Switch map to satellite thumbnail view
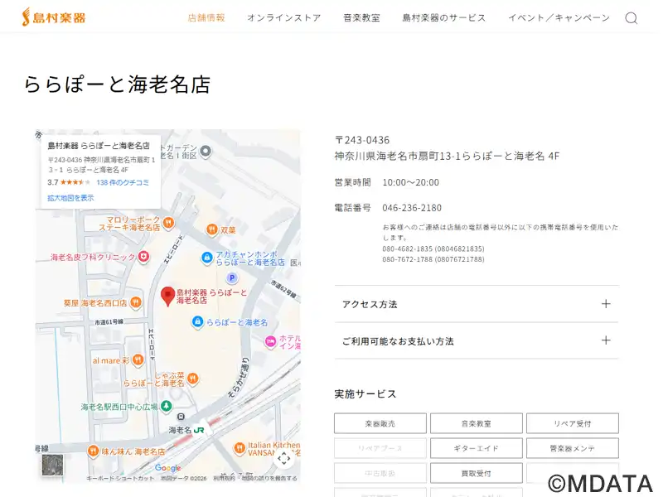 [x=52, y=465]
